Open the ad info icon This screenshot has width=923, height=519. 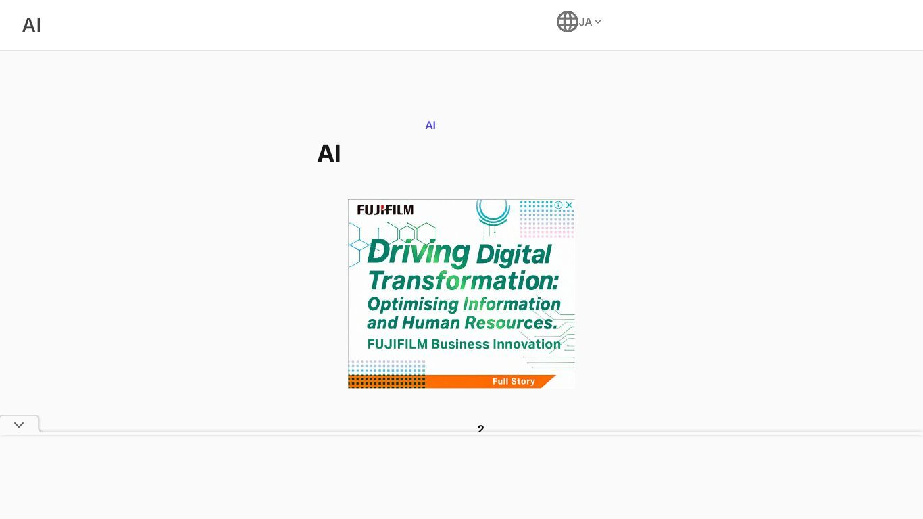(559, 205)
